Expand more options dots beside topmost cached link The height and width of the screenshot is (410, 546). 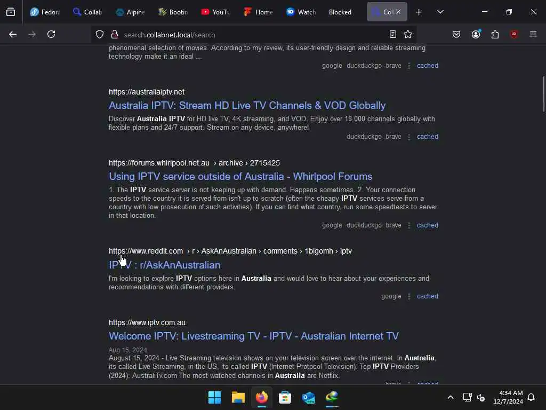(409, 66)
